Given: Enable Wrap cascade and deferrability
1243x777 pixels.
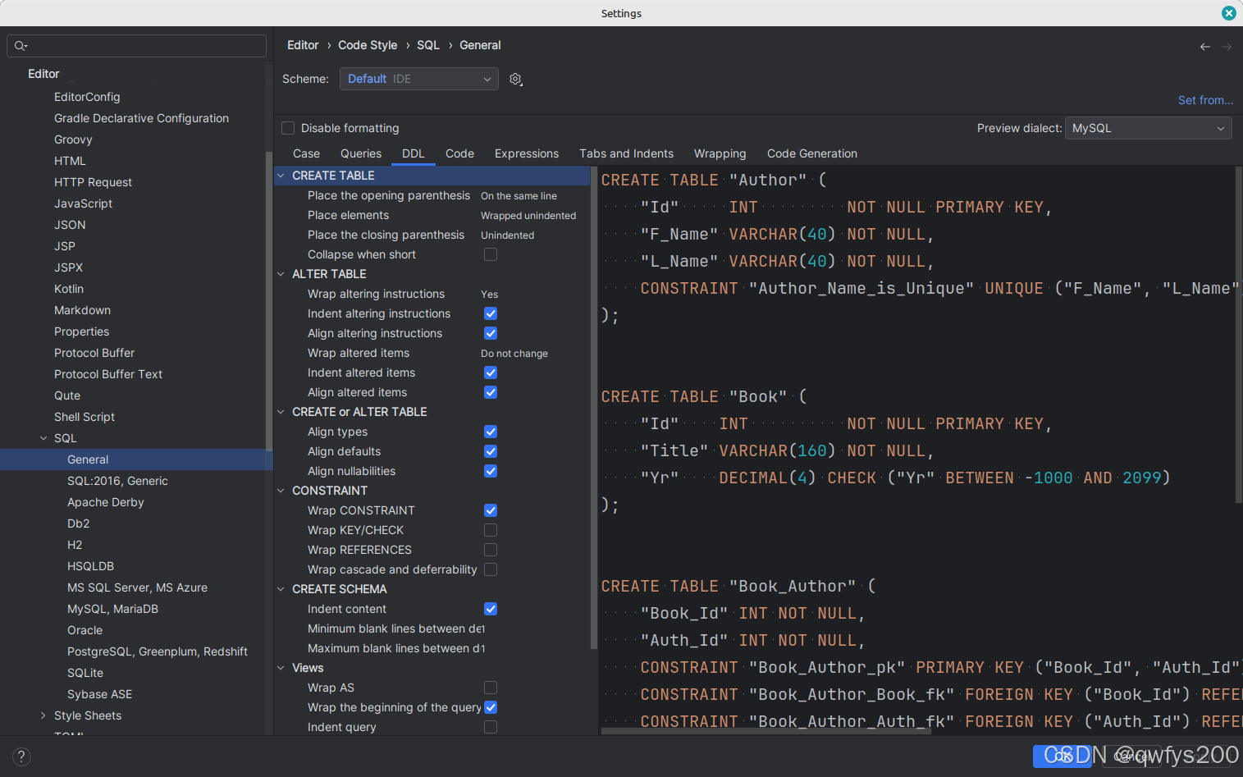Looking at the screenshot, I should pos(491,569).
